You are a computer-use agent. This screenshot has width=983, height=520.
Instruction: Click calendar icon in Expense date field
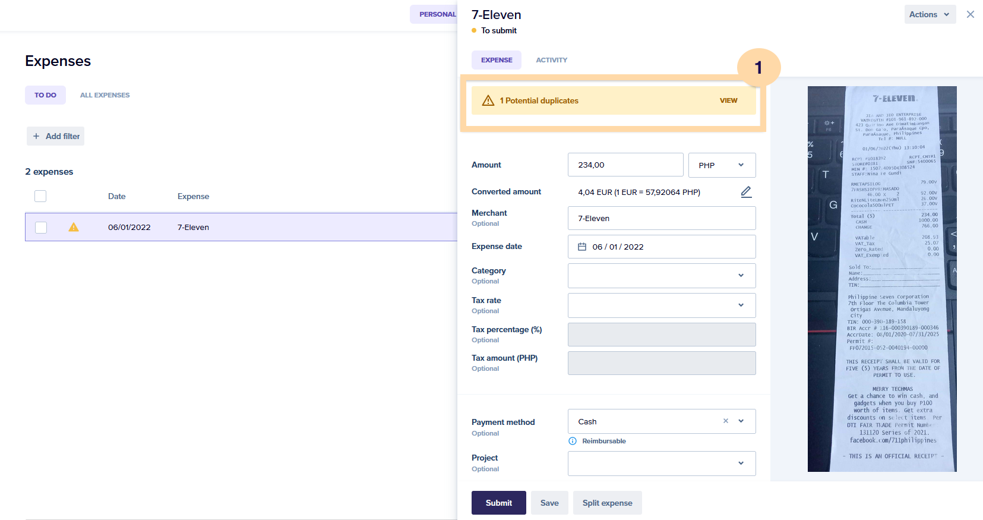click(x=582, y=247)
